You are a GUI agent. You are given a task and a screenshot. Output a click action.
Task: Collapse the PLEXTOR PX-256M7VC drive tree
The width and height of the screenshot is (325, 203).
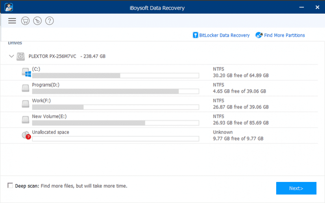click(x=11, y=57)
